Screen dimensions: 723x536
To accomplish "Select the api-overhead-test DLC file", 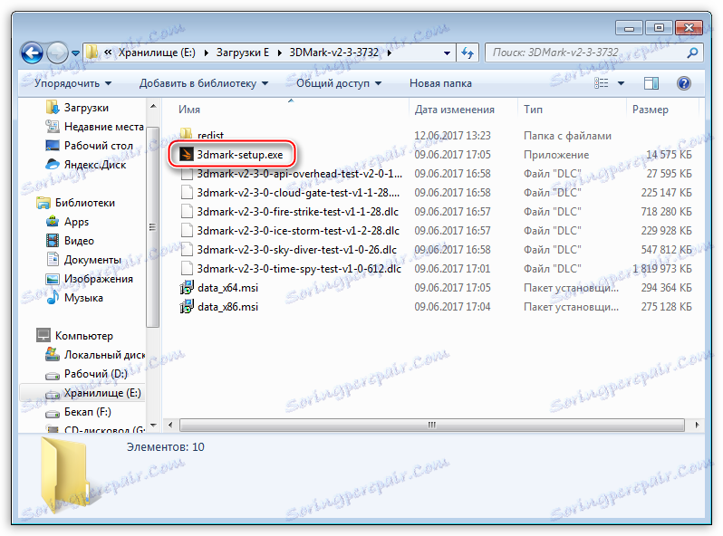I will coord(292,174).
